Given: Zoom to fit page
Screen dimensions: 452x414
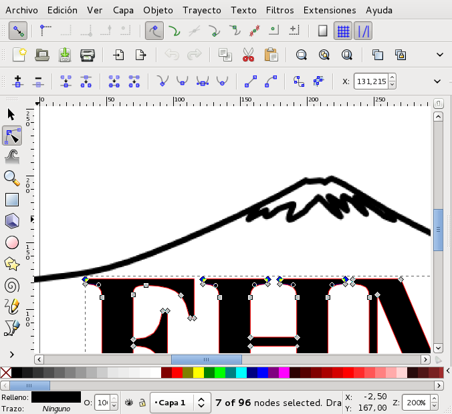Looking at the screenshot, I should [347, 55].
